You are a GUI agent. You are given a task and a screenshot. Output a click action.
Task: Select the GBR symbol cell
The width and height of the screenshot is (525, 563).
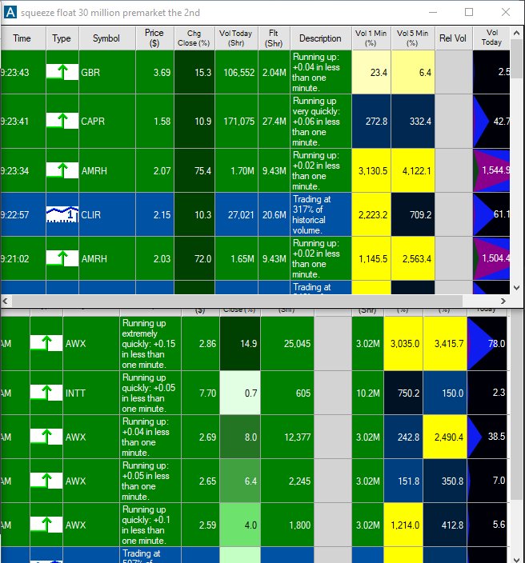pyautogui.click(x=107, y=72)
